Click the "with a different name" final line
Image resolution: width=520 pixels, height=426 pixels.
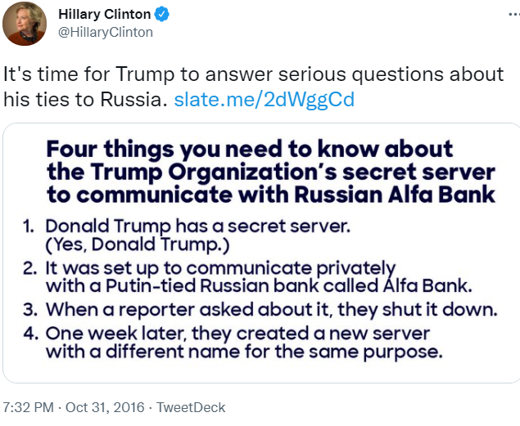[x=244, y=352]
